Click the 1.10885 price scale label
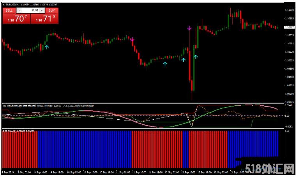 pos(290,18)
